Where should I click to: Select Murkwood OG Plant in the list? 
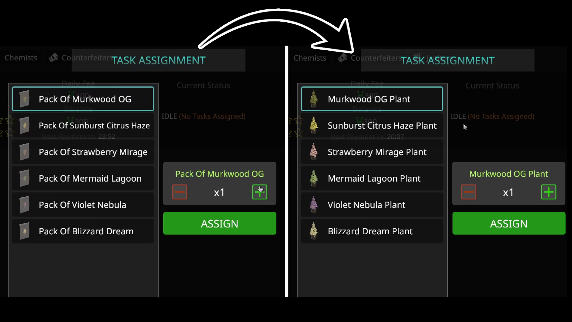[372, 99]
